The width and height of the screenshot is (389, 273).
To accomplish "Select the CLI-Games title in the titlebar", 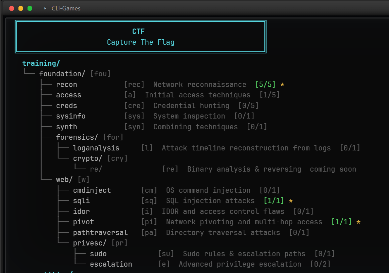I will pyautogui.click(x=66, y=8).
